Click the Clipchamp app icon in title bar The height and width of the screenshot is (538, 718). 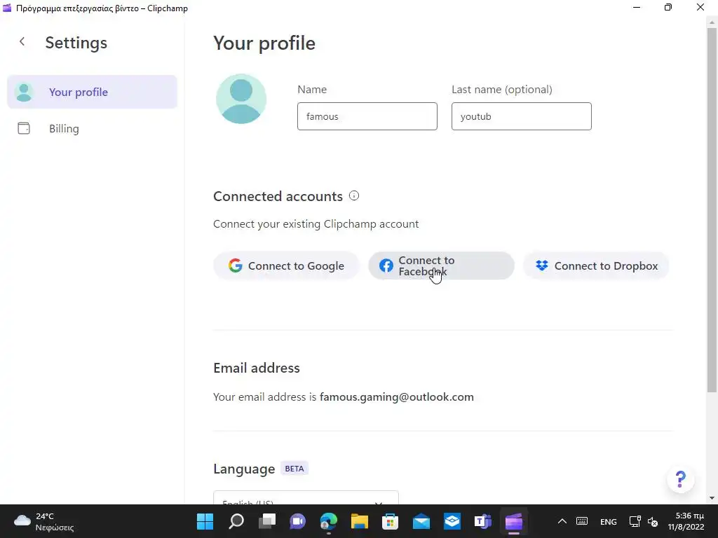pos(7,8)
